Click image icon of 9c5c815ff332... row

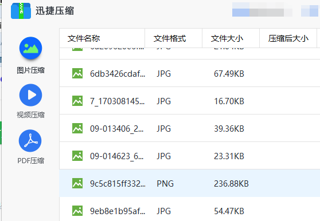(77, 183)
